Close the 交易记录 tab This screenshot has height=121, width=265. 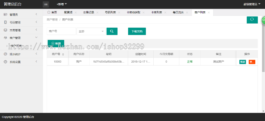pos(97,12)
